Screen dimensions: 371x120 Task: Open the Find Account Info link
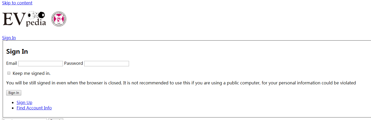tap(34, 108)
